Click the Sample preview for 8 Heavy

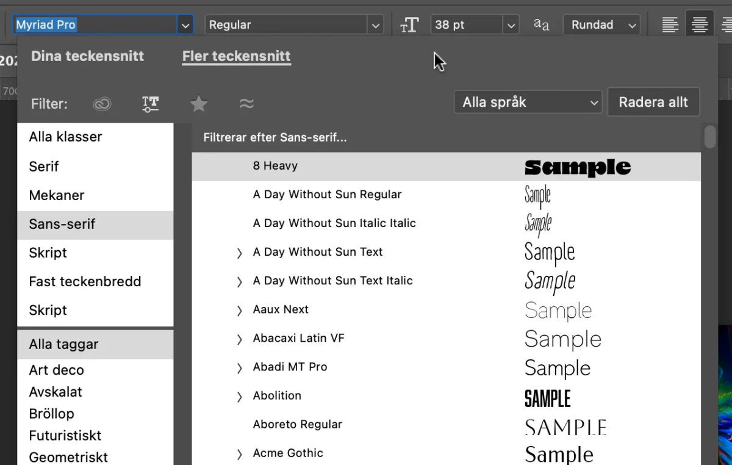tap(578, 168)
